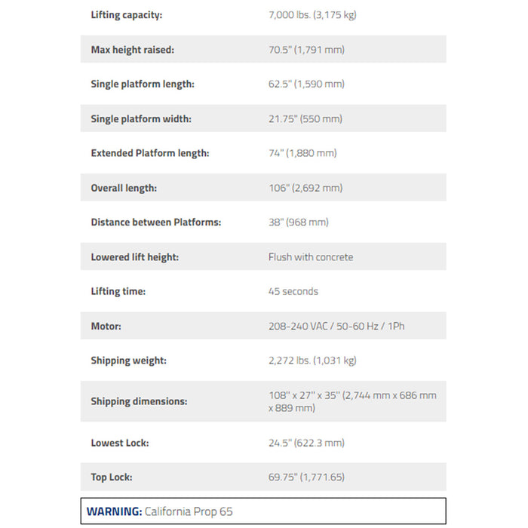Select the Motor specification row

[x=263, y=326]
